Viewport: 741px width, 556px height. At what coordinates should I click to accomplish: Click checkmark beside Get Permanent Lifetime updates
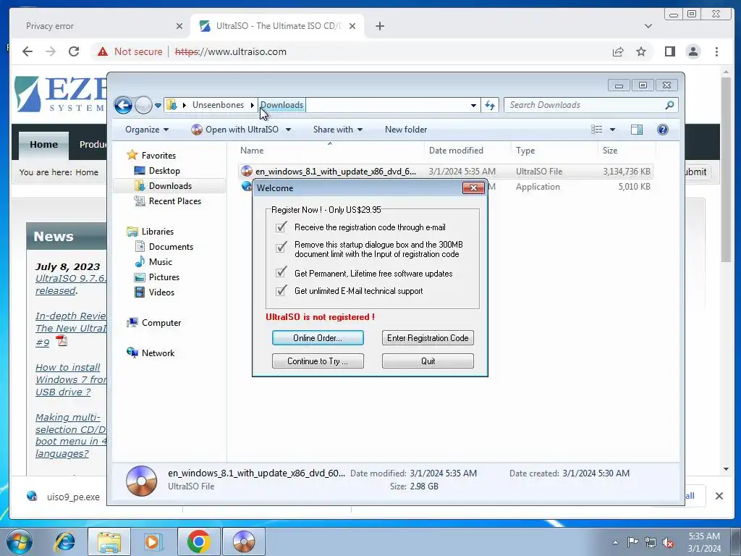[281, 272]
